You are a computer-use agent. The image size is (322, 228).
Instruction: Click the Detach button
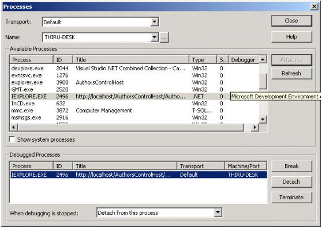[x=291, y=182]
